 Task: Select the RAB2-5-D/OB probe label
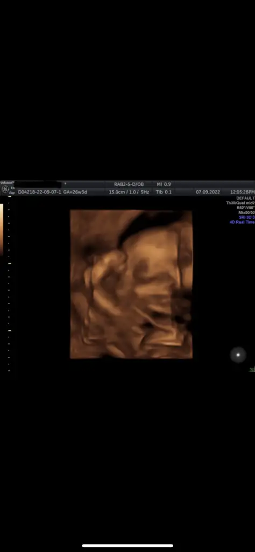point(129,184)
